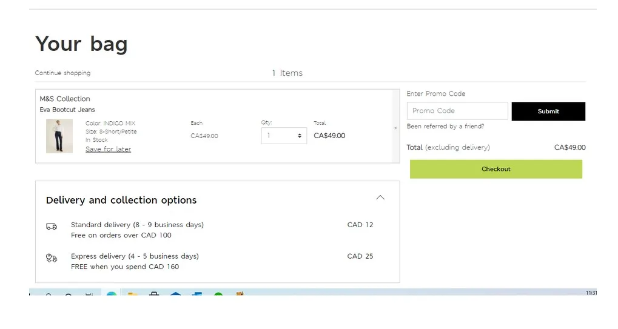Proceed with the green Checkout button

point(495,169)
